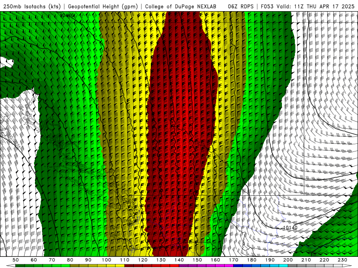358x268 pixels.
Task: Click the 'Geopotential Height (gpm)' title text
Action: click(103, 7)
